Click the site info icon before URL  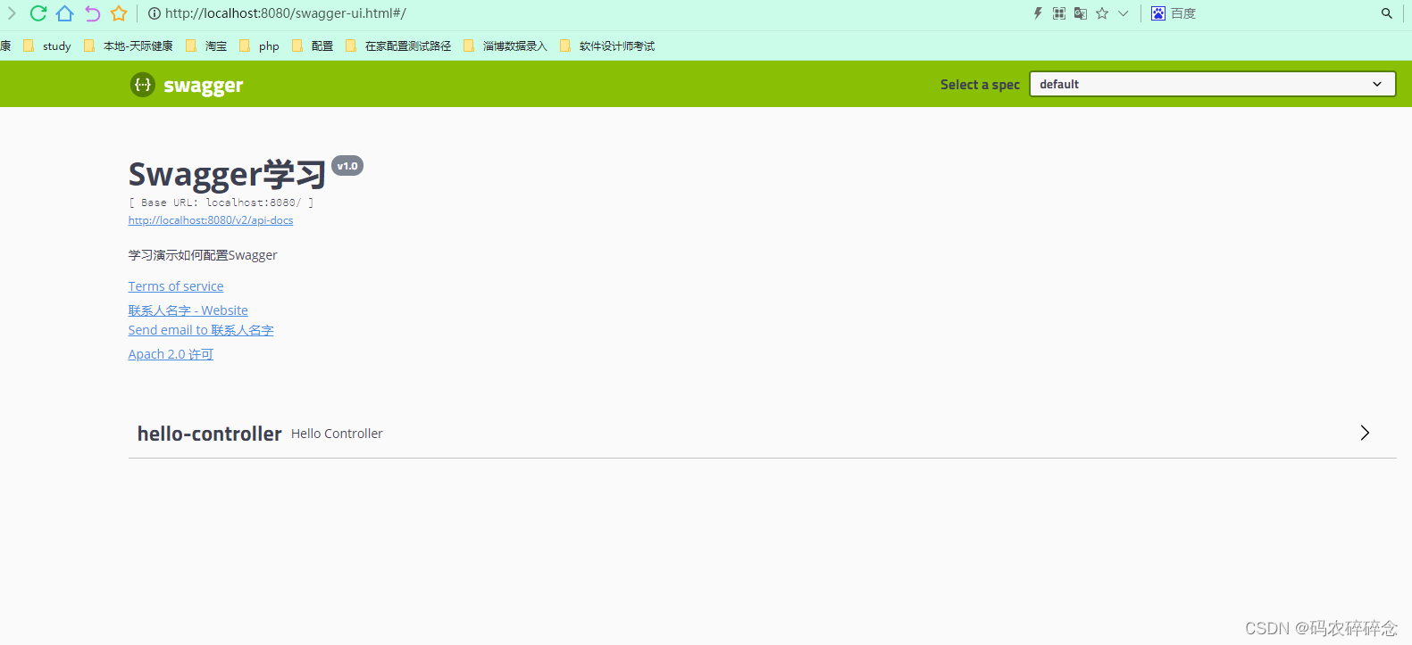click(155, 13)
